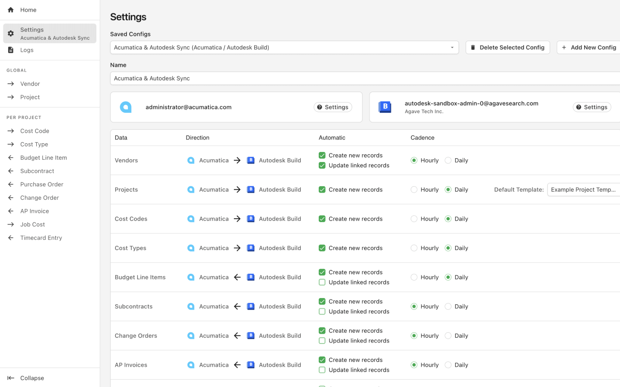Open Logs page in sidebar
Image resolution: width=620 pixels, height=387 pixels.
(50, 50)
